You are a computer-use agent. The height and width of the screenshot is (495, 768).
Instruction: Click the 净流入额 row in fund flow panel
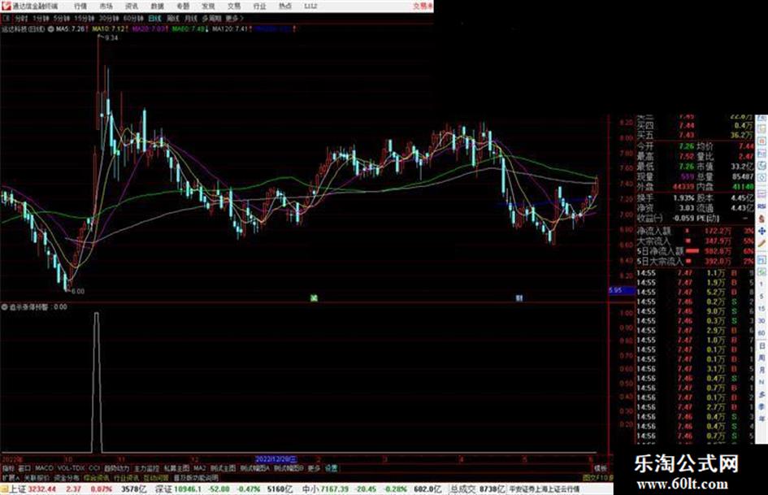click(696, 231)
